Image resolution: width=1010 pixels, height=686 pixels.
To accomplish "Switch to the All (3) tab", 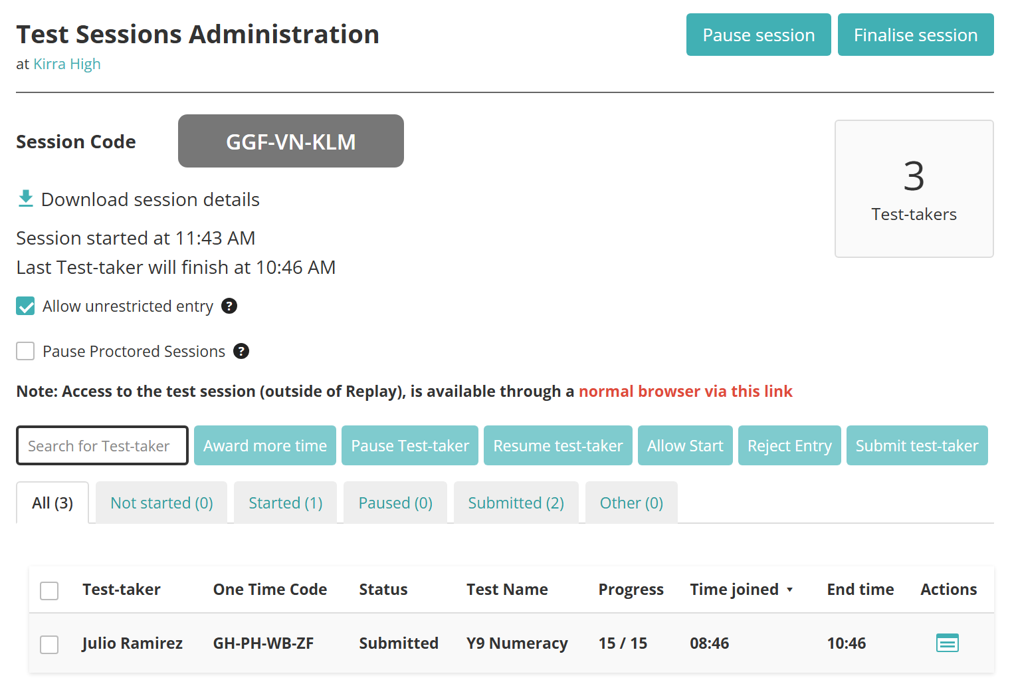I will coord(52,503).
